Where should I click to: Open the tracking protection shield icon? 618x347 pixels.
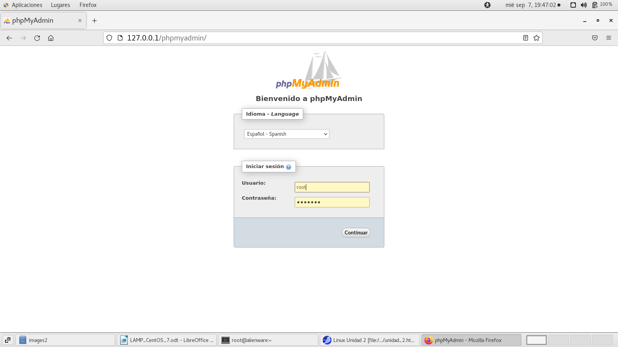pos(109,38)
